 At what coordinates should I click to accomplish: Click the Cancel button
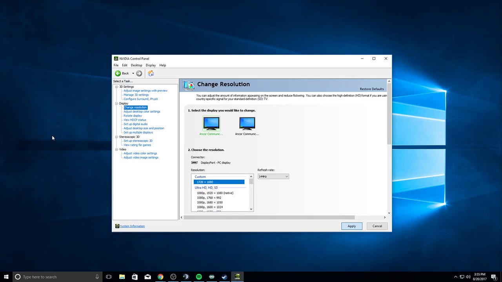pyautogui.click(x=377, y=226)
